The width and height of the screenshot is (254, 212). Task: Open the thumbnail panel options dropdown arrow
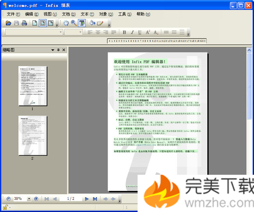pyautogui.click(x=52, y=50)
